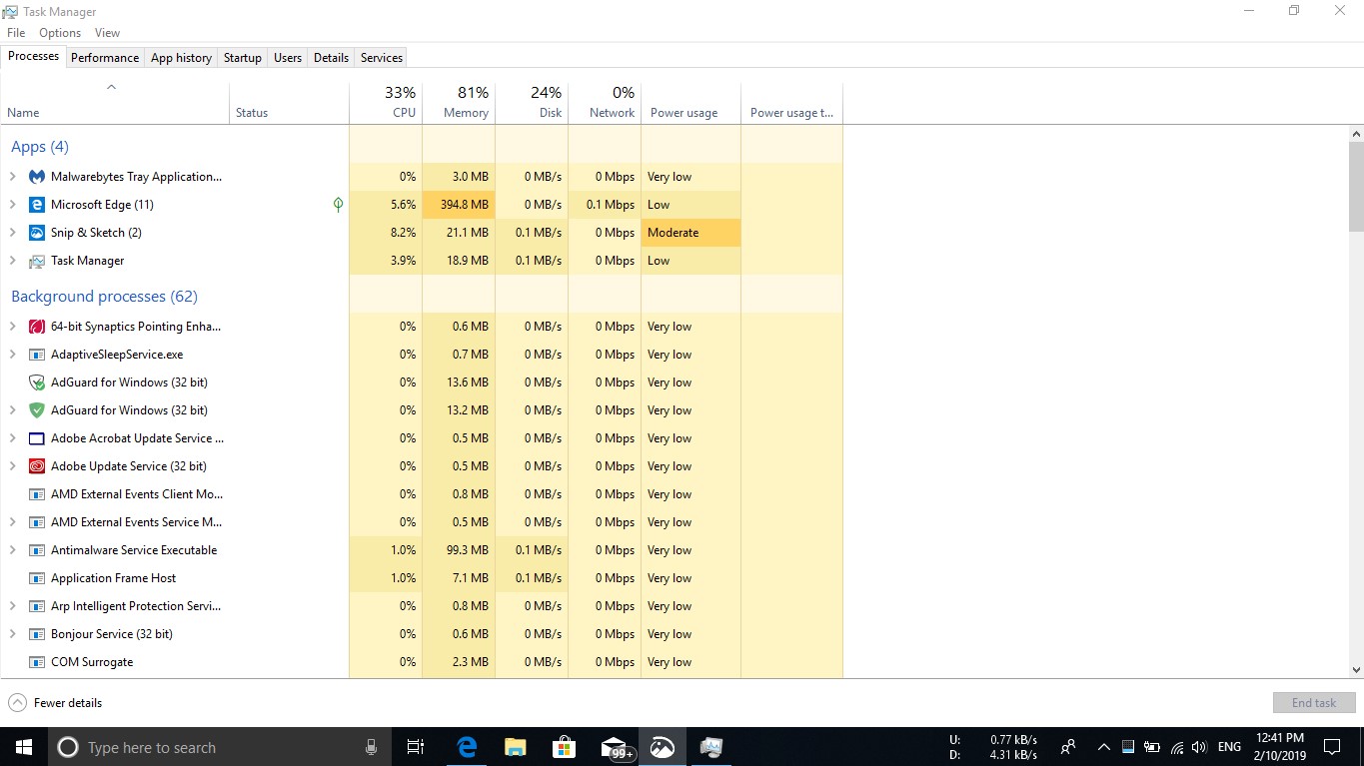Switch to the Details tab
Screen dimensions: 1364x766
331,58
